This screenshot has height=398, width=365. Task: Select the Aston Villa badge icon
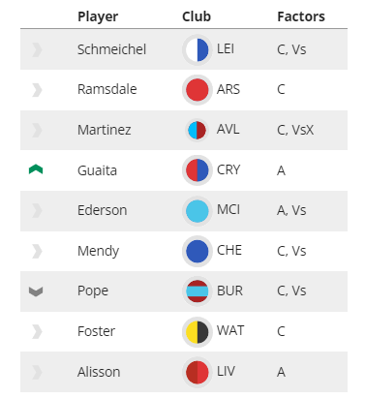(197, 130)
